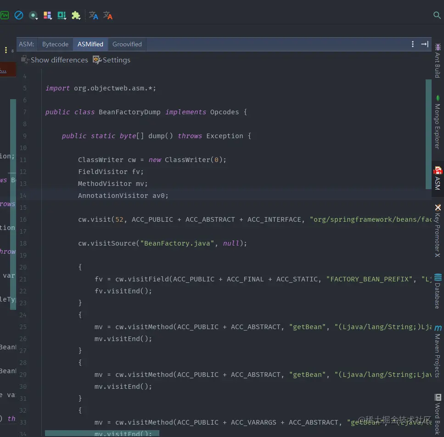Viewport: 444px width, 437px height.
Task: Click the horizontal scrollbar at bottom
Action: (102, 433)
